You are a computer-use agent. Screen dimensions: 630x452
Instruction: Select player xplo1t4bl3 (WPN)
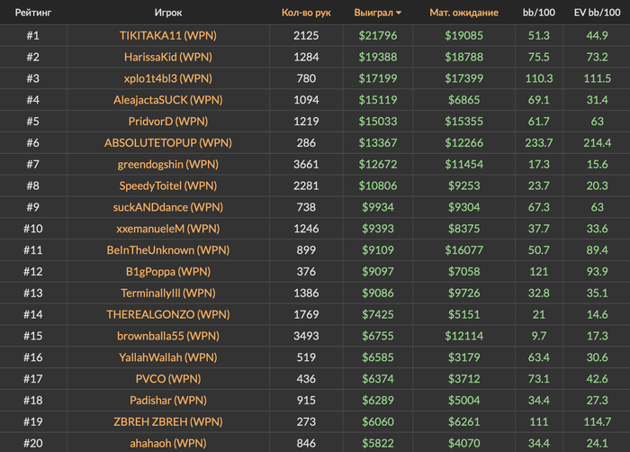pyautogui.click(x=168, y=78)
